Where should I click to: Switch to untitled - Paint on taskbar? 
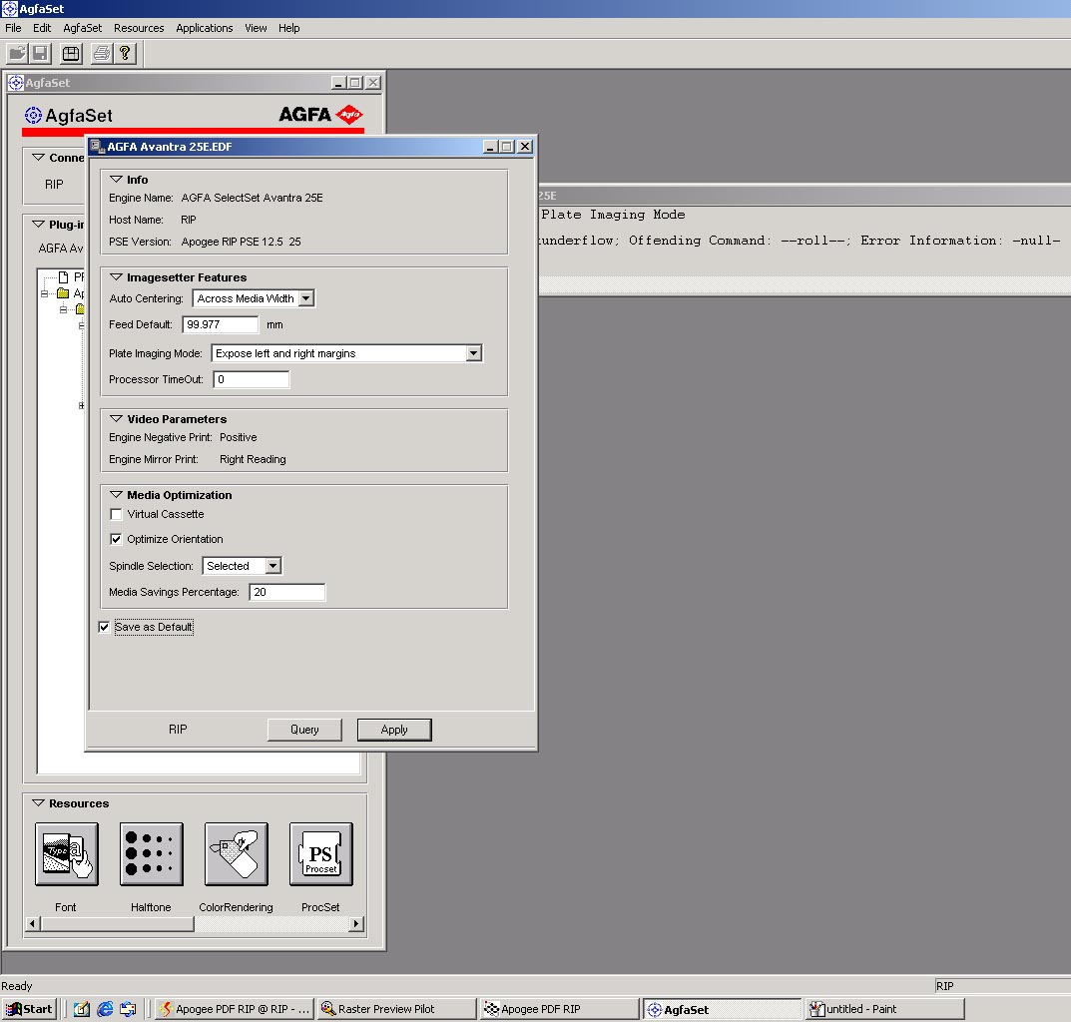pyautogui.click(x=885, y=1009)
